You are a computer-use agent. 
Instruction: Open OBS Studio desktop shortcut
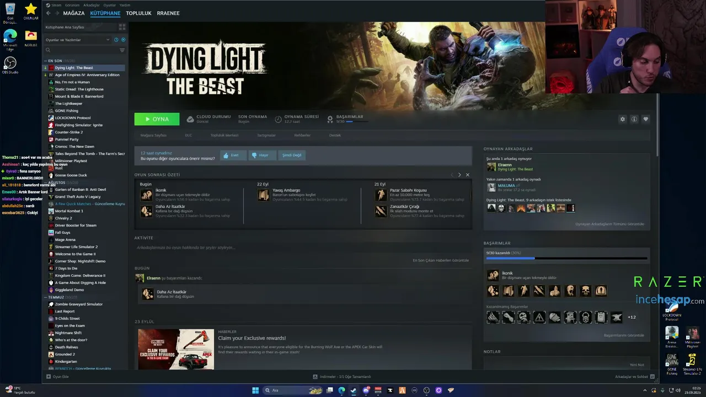[x=10, y=65]
